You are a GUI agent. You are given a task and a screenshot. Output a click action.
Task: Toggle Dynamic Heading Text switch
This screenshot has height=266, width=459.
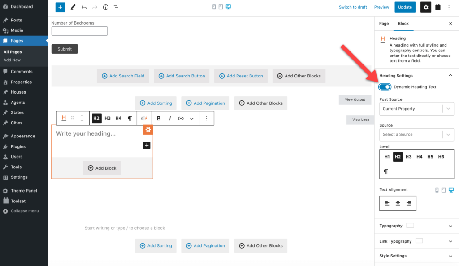[x=385, y=87]
